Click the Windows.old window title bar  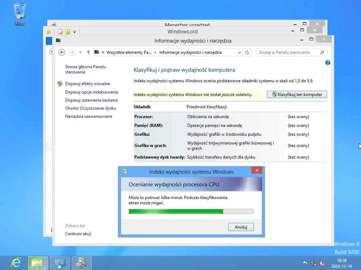[182, 31]
